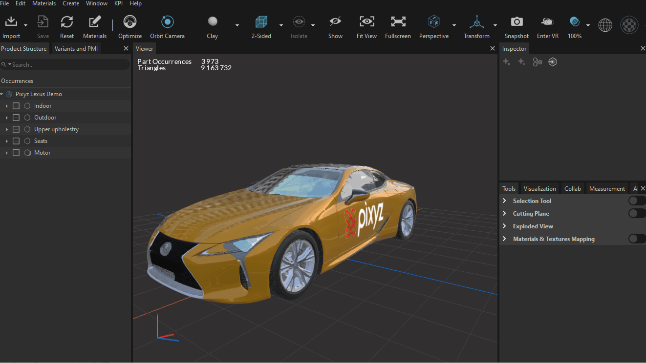Image resolution: width=646 pixels, height=363 pixels.
Task: Click the 2-Sided cube icon
Action: (261, 22)
